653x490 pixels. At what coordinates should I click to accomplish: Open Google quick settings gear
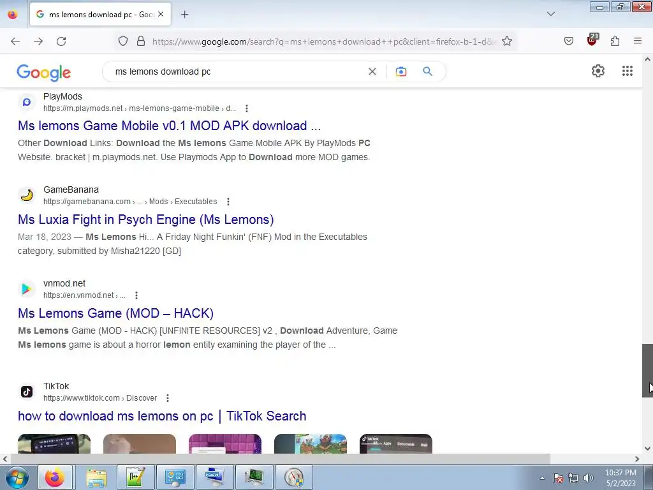(598, 71)
